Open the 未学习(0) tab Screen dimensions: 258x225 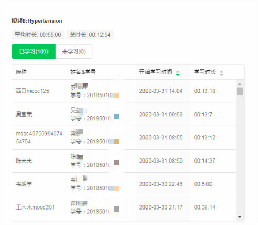[x=74, y=52]
